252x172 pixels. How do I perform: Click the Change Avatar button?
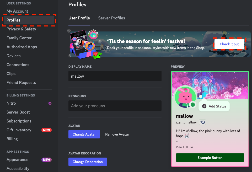point(84,134)
